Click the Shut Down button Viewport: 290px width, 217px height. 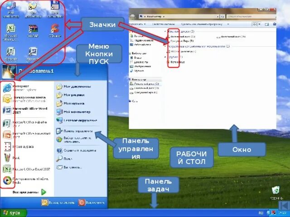tap(92, 203)
